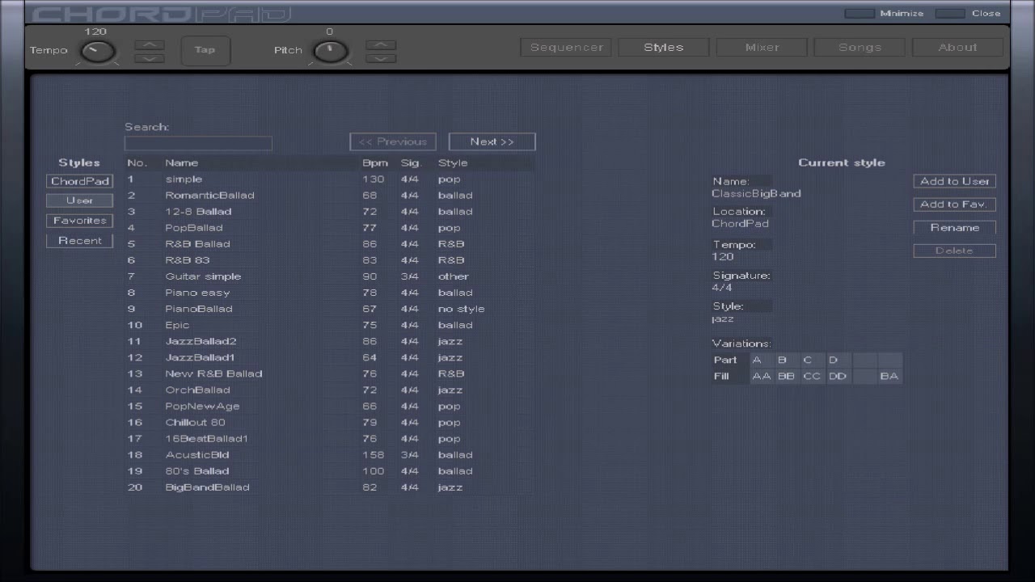The width and height of the screenshot is (1035, 582).
Task: Tap the Tap tempo button
Action: [205, 50]
